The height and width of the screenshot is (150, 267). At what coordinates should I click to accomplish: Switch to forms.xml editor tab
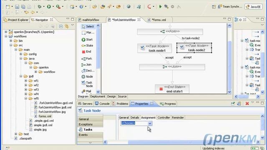tap(157, 20)
